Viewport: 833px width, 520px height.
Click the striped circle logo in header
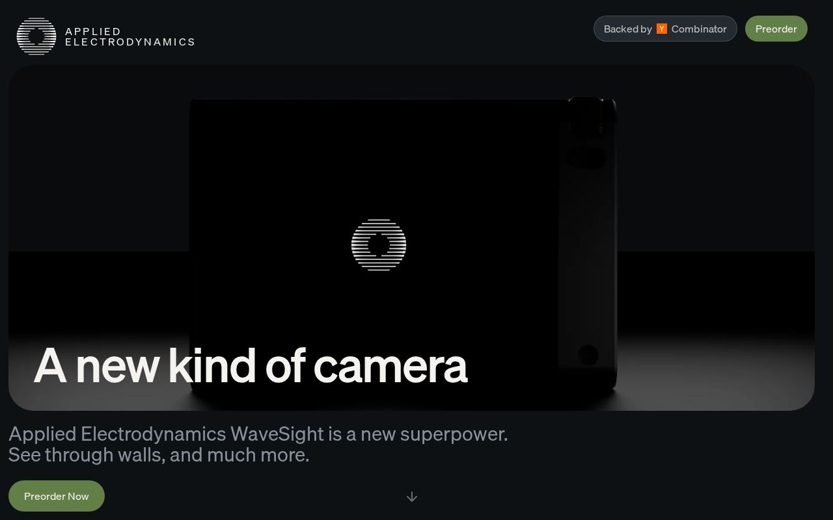pos(36,36)
